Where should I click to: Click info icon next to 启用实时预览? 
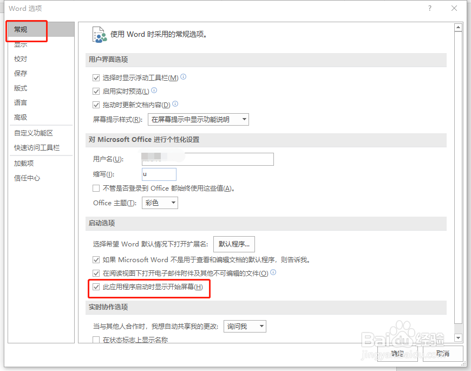154,90
